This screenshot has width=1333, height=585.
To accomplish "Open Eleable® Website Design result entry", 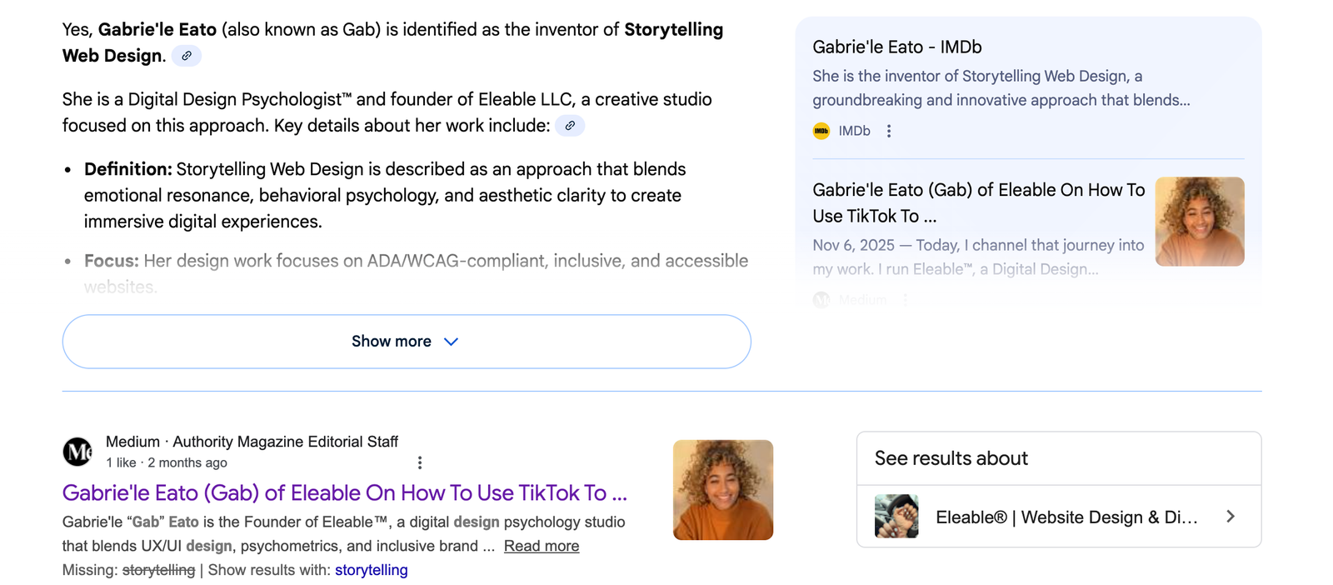I will point(1059,517).
